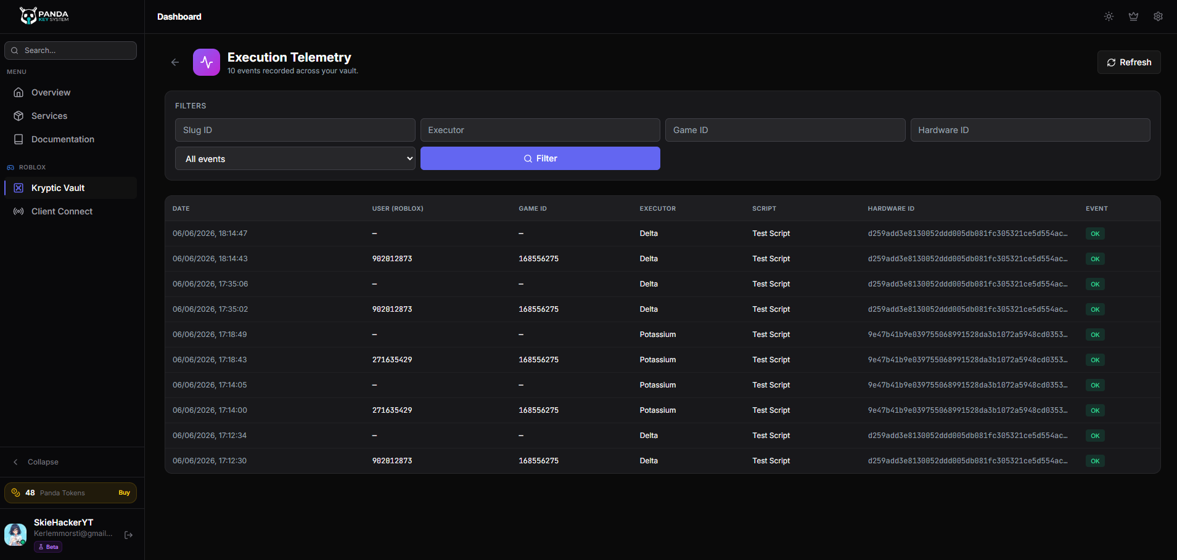
Task: Click Test Script in the 17:12:30 row
Action: 771,461
